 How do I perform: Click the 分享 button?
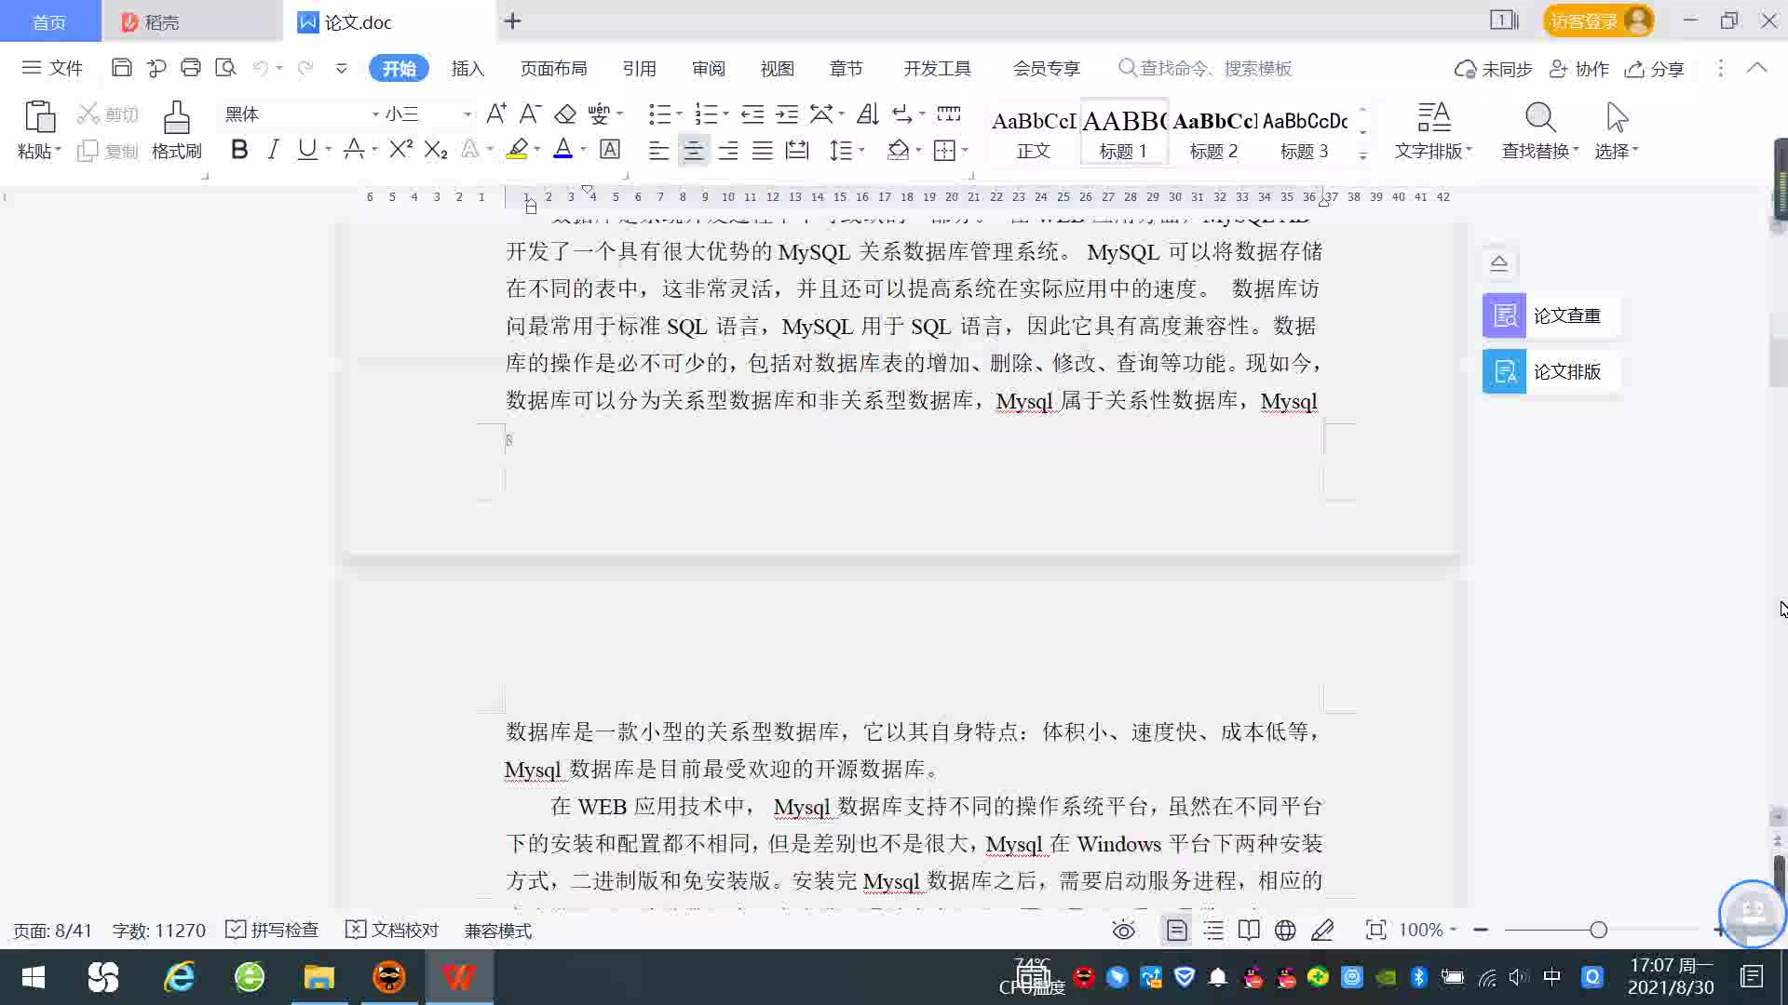[x=1654, y=69]
